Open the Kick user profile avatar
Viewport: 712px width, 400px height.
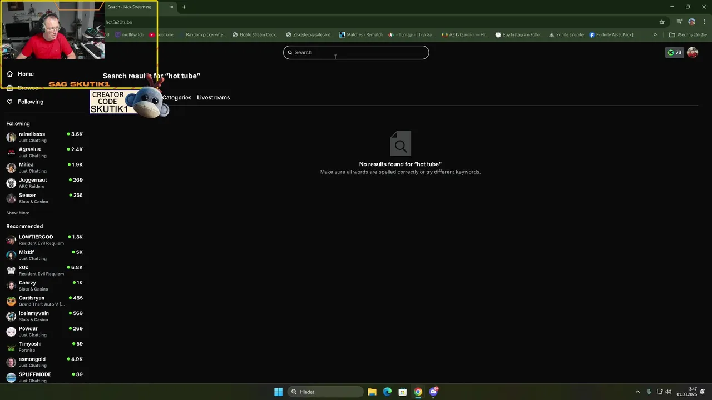(693, 52)
